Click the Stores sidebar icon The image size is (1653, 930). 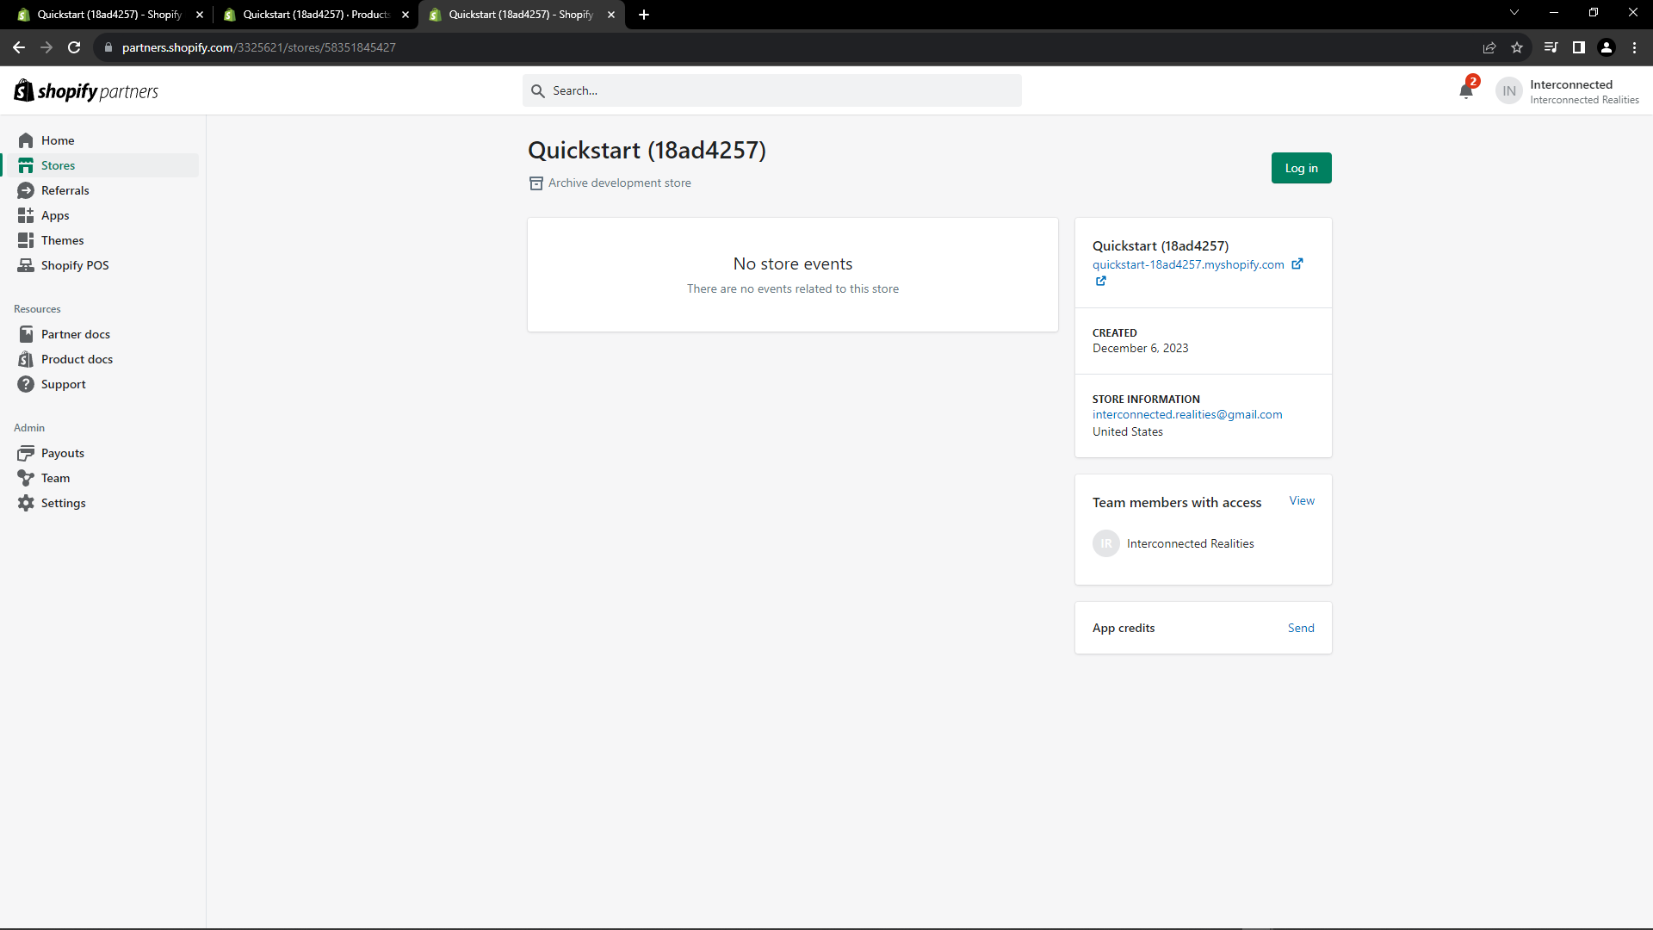coord(26,165)
